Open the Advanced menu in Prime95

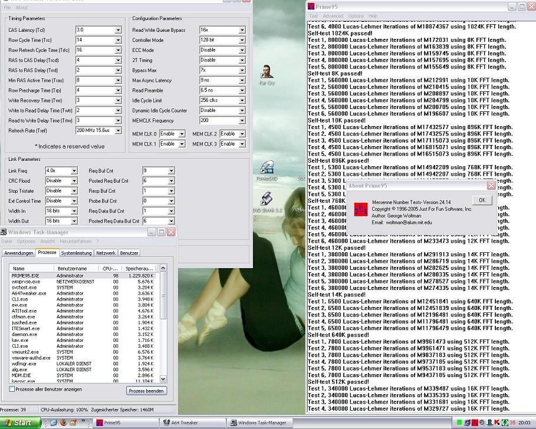(x=333, y=16)
